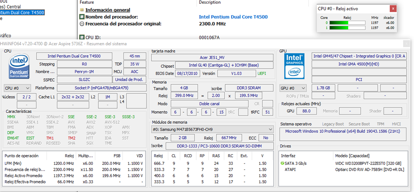Click the LFM (Min) operating point row

click(x=74, y=164)
